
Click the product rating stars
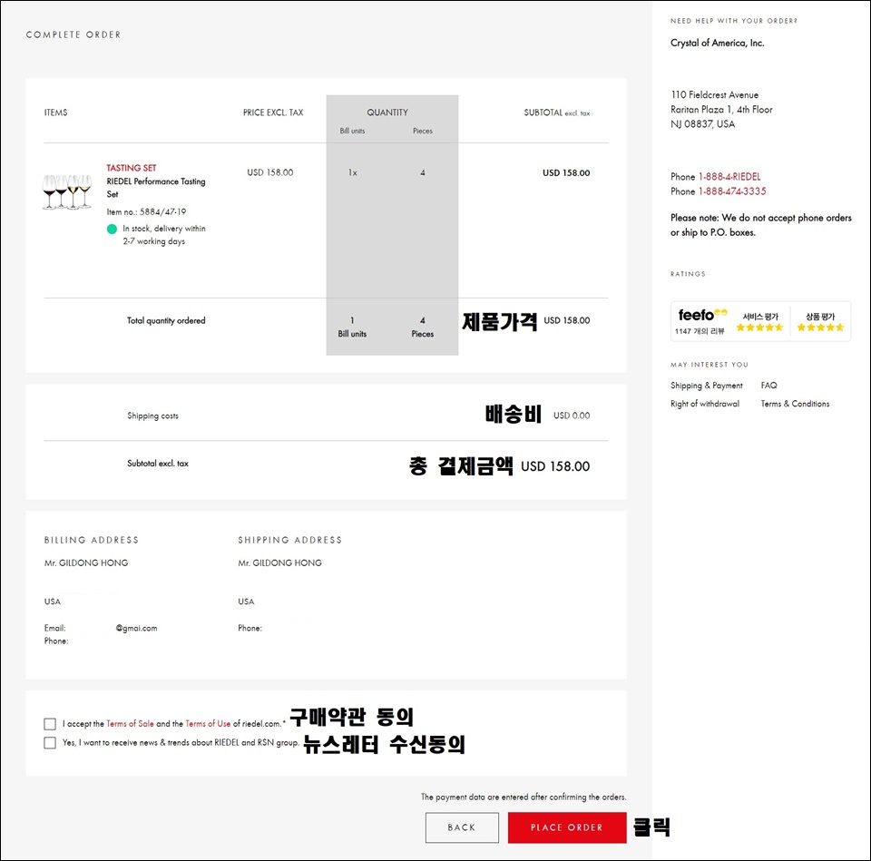pyautogui.click(x=820, y=328)
